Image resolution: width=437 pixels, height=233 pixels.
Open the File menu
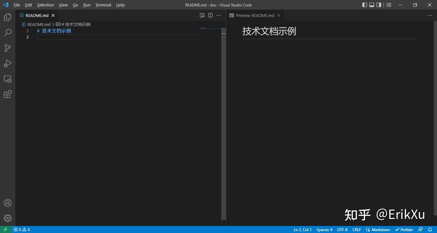click(17, 5)
